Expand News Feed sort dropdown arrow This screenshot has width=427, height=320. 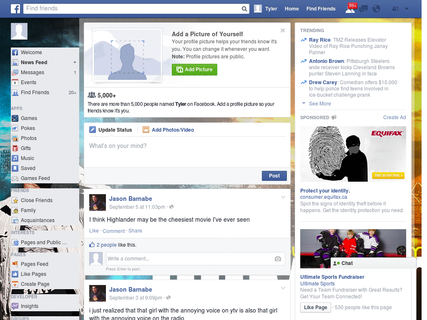click(x=75, y=62)
